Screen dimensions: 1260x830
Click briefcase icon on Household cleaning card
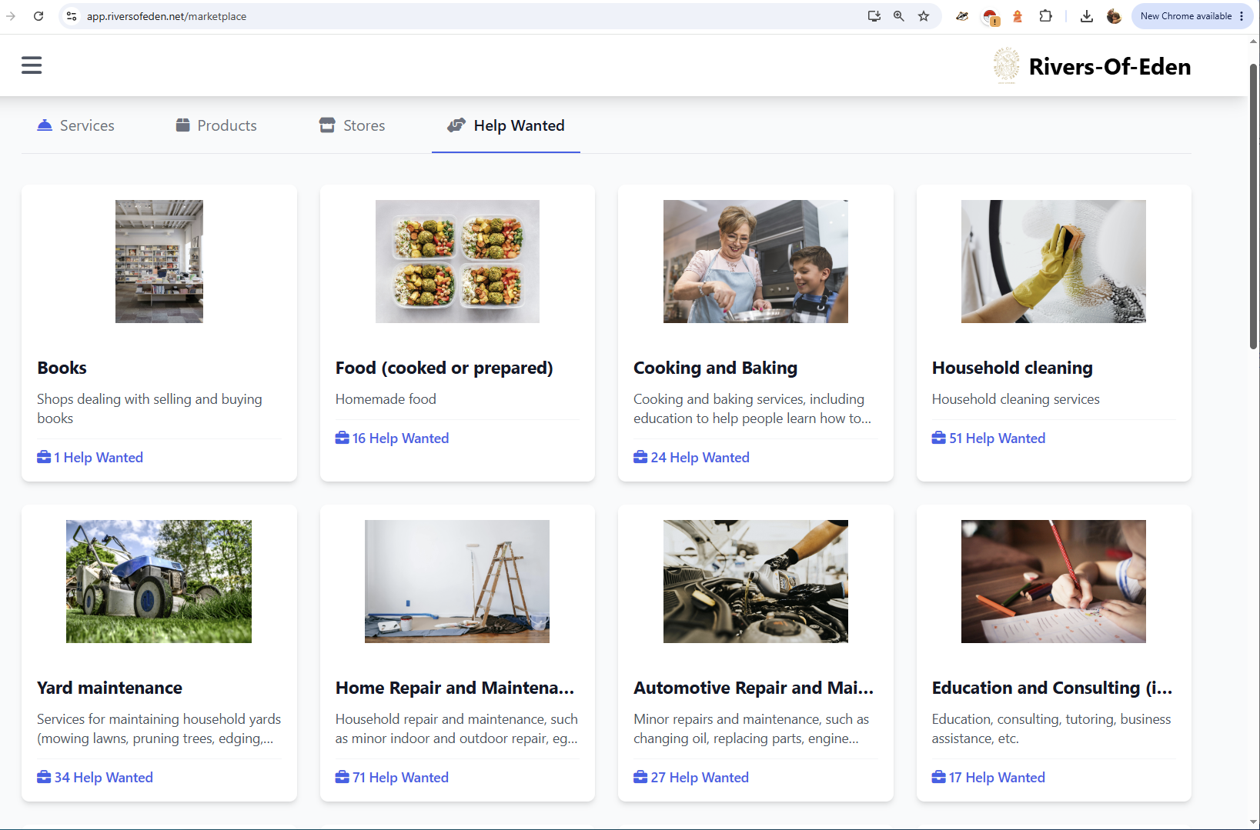tap(939, 438)
